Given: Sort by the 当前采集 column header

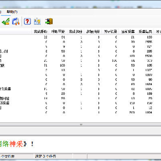Looking at the screenshot, I should pos(128,32).
